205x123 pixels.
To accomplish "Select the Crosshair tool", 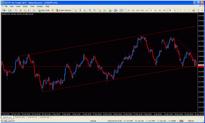I will click(175, 10).
